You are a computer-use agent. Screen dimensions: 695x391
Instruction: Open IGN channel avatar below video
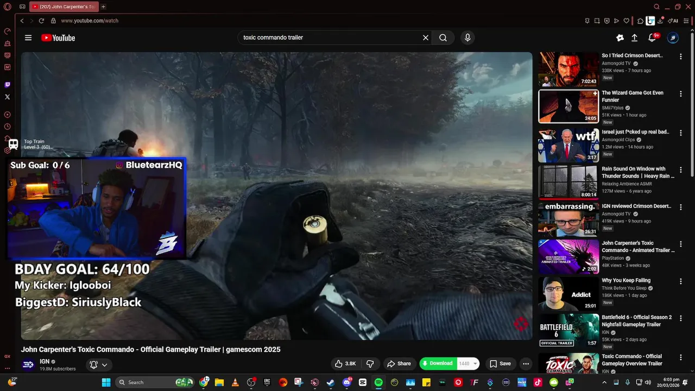pyautogui.click(x=28, y=364)
